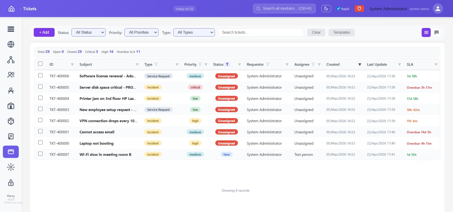The image size is (453, 212).
Task: Select checkbox for TKT-400003
Action: (x=40, y=109)
